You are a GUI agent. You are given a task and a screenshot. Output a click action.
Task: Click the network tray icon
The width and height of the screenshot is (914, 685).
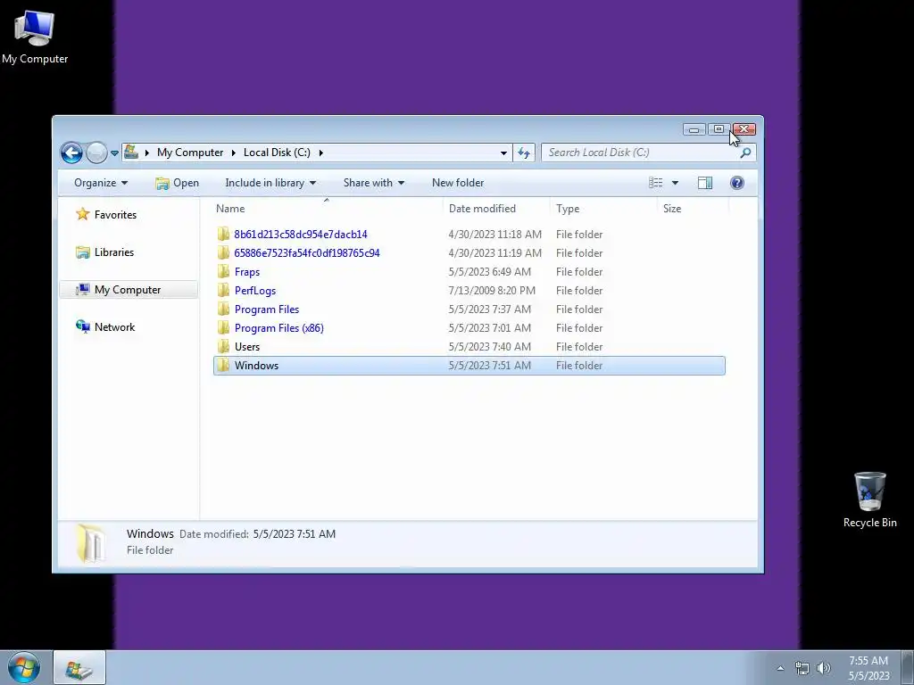click(802, 668)
